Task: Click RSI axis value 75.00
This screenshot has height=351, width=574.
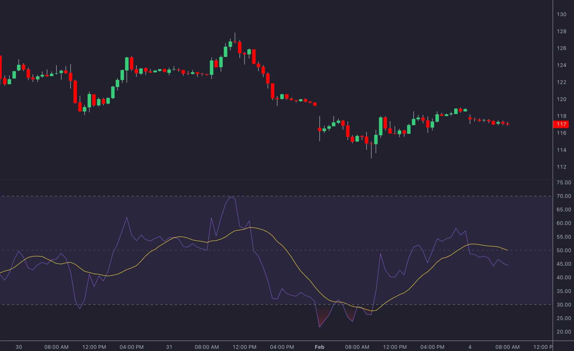Action: click(564, 183)
